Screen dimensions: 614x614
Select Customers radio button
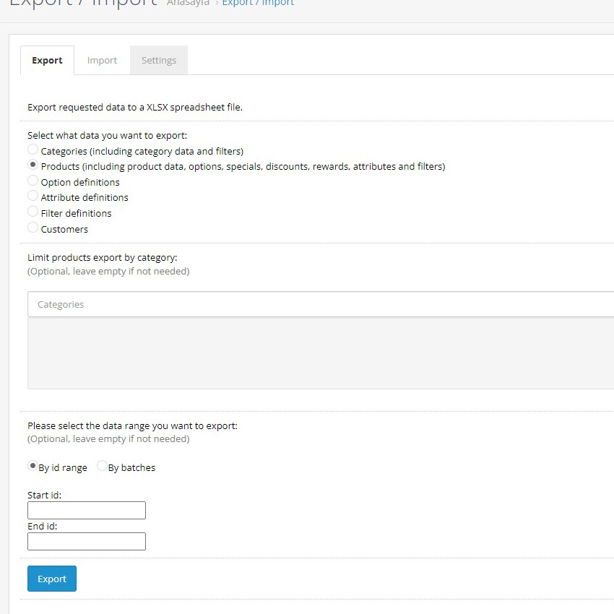[x=33, y=228]
